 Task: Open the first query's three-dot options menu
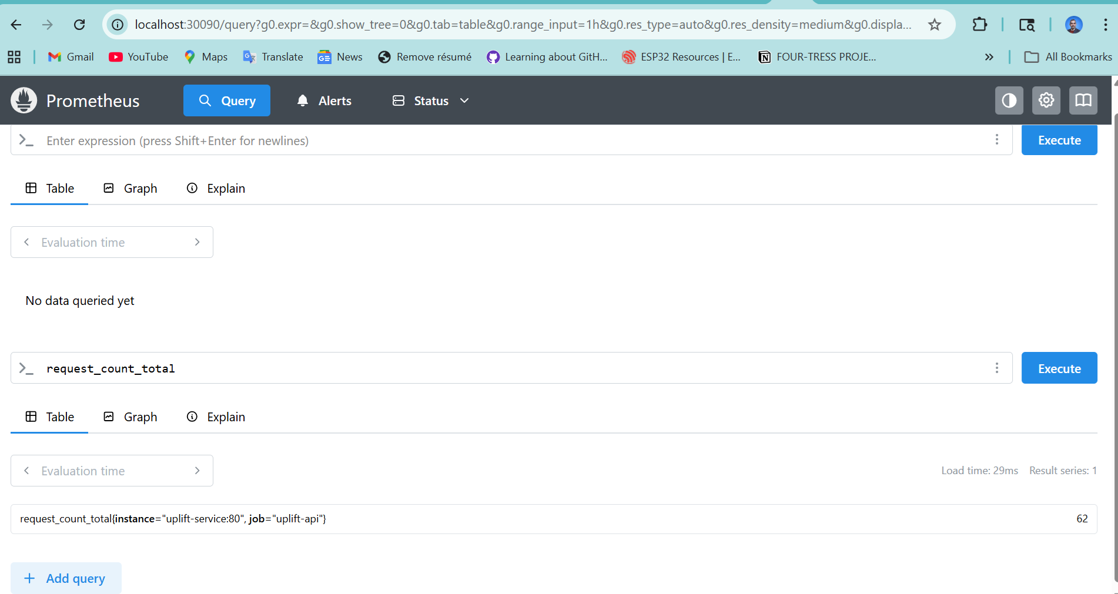point(996,140)
